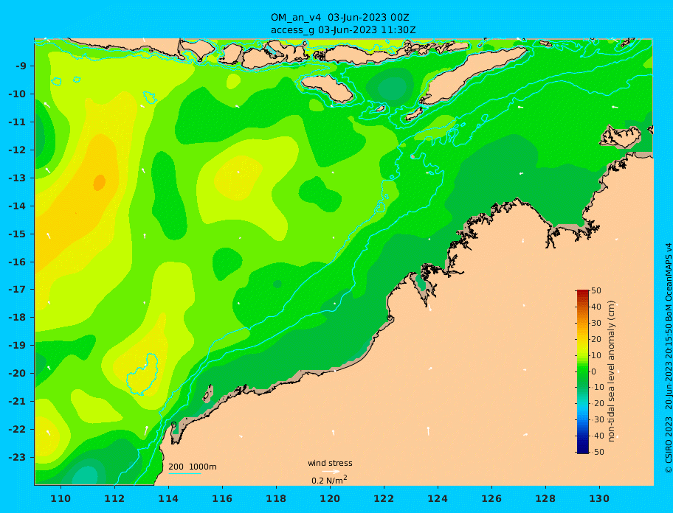Click the "wind stress" legend label
Viewport: 673px width, 513px height.
(x=330, y=463)
